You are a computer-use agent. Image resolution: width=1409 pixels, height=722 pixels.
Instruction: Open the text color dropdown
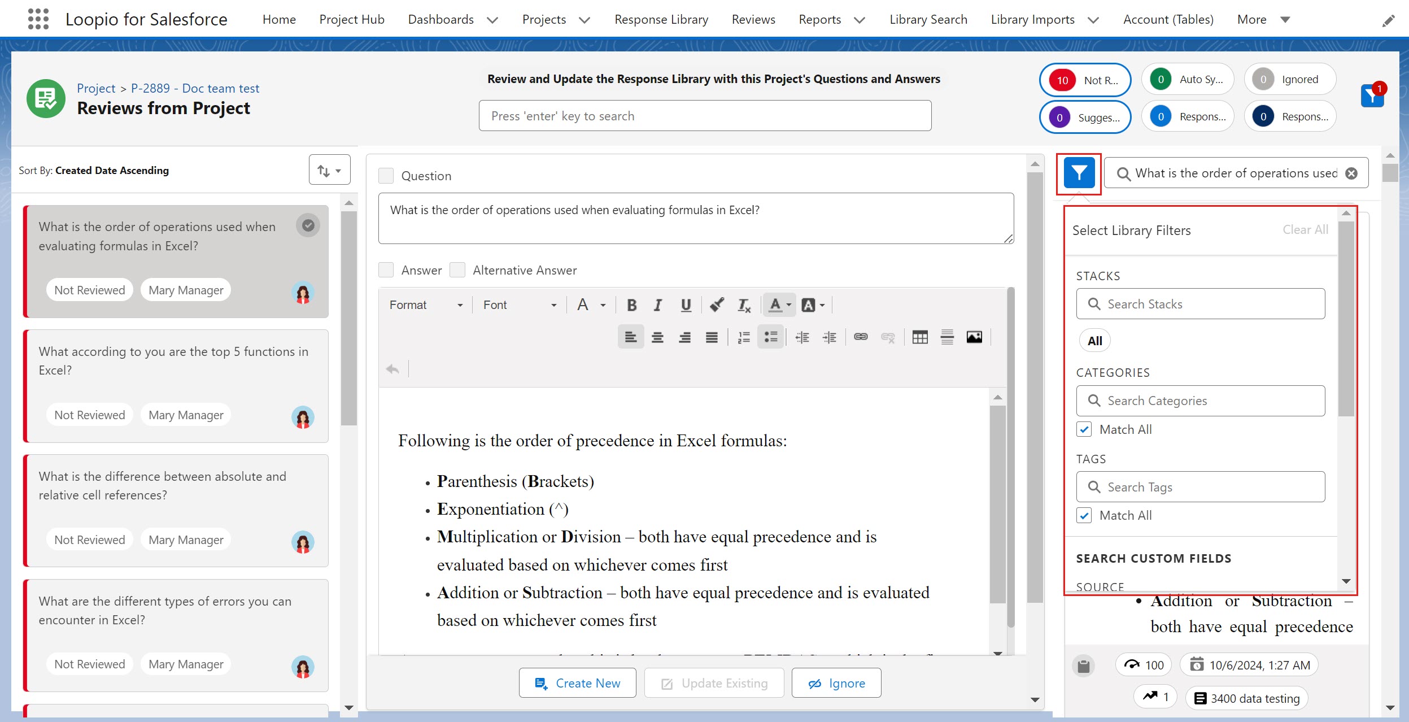coord(780,305)
